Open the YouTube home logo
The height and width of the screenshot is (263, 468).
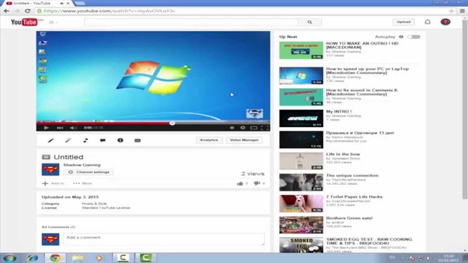(24, 22)
